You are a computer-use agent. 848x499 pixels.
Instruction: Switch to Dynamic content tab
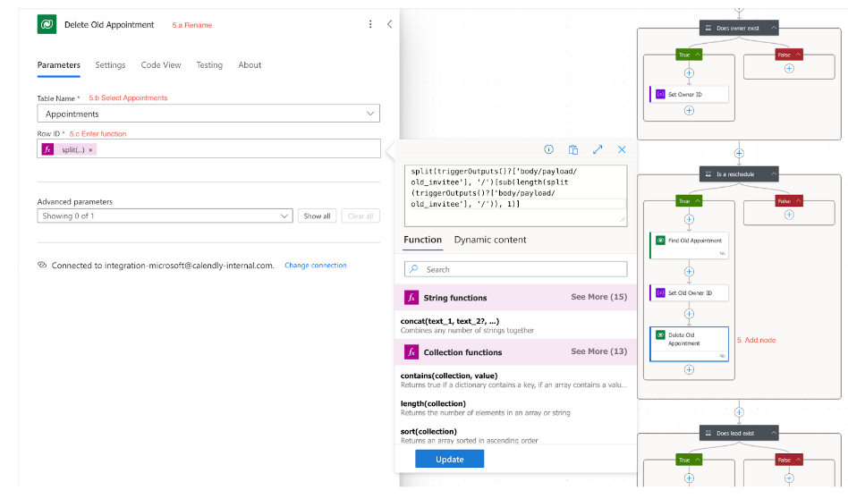pos(489,240)
